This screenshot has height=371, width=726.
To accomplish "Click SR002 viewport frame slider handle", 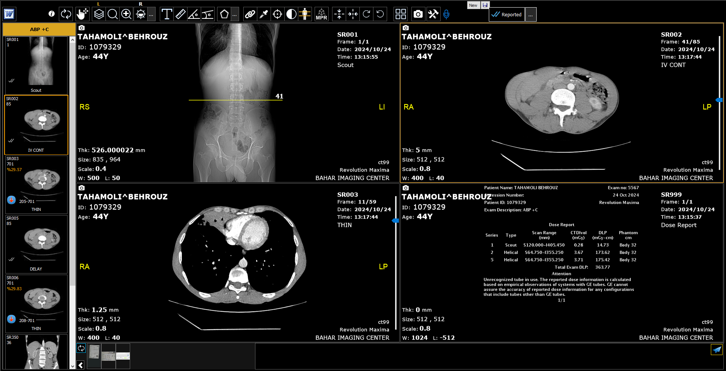I will tap(719, 100).
